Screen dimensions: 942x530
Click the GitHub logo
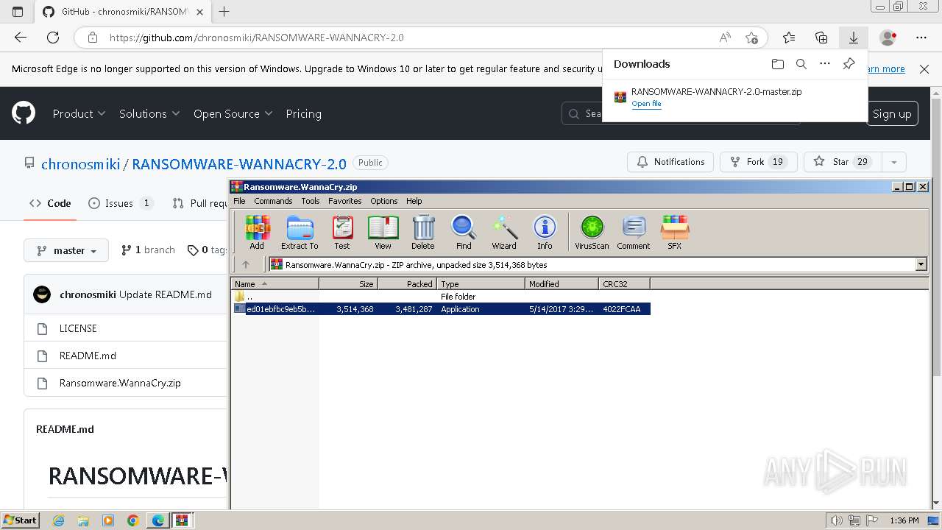click(24, 113)
